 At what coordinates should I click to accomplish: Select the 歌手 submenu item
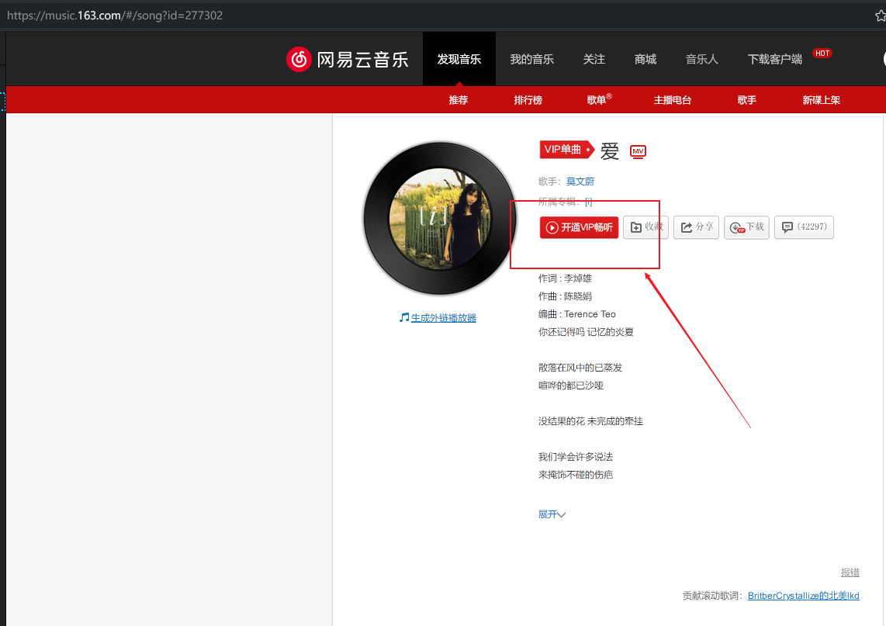(x=746, y=100)
